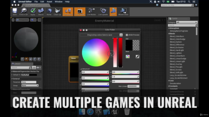Toggle Live Update option
This screenshot has width=209, height=117.
click(103, 12)
